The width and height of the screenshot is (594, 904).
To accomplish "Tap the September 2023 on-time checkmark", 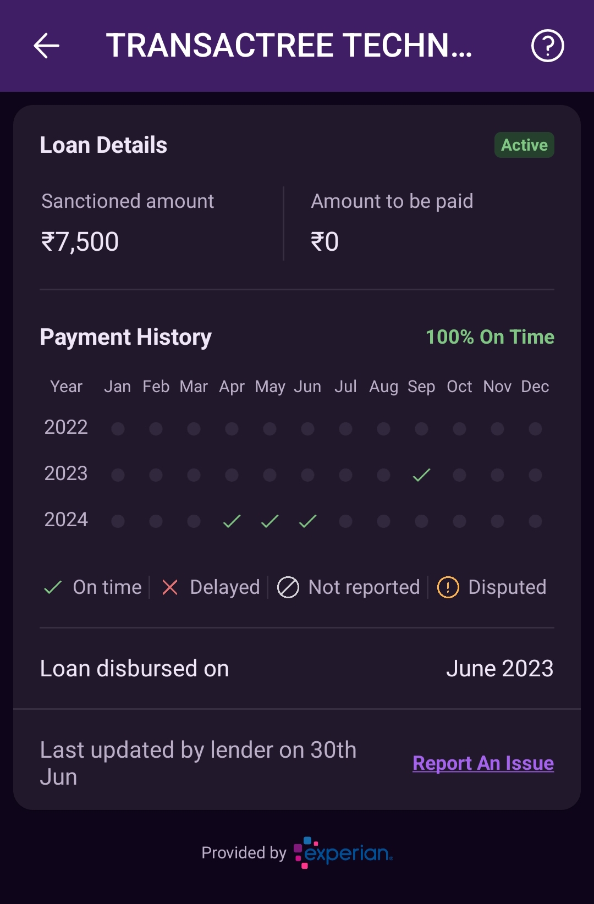I will [x=421, y=475].
